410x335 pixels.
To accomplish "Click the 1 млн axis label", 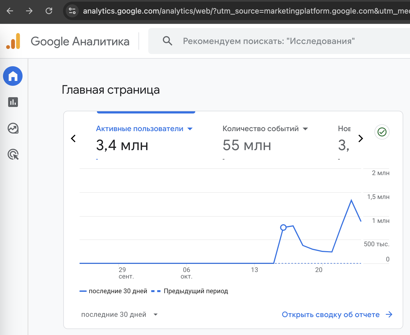I will tap(381, 221).
